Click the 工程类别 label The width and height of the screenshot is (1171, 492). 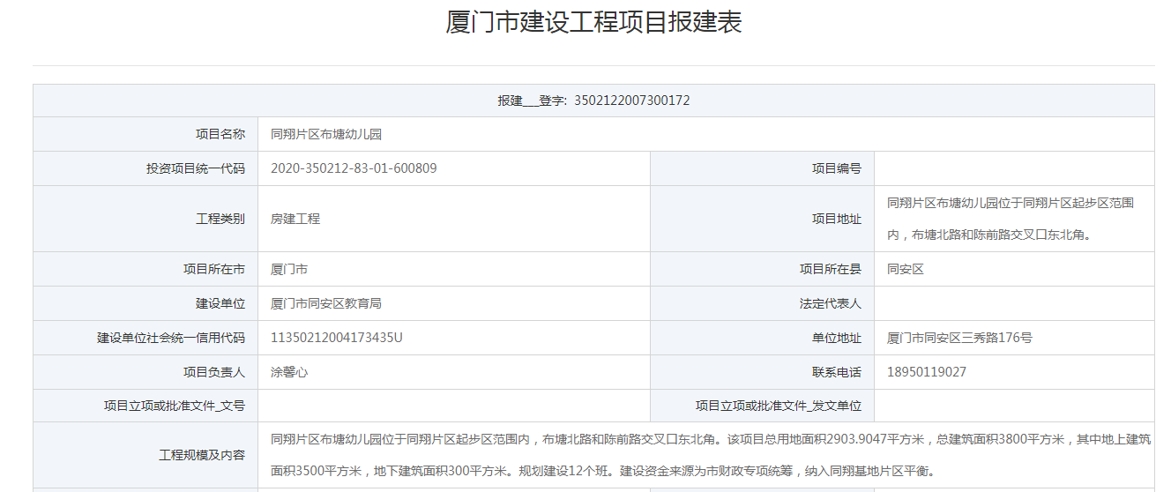(x=220, y=219)
